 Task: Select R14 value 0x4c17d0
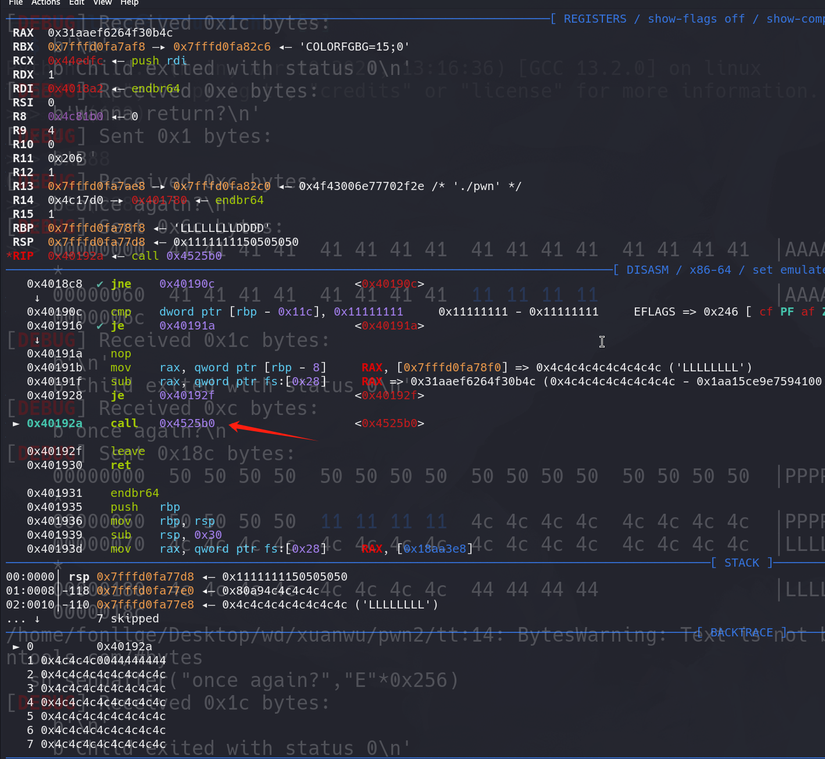(x=76, y=200)
